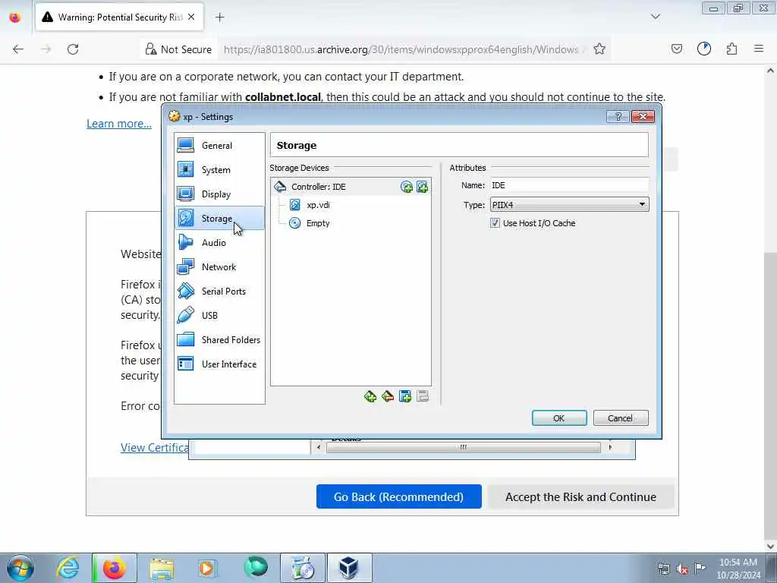Click the VirtualBox cube taskbar icon
This screenshot has height=583, width=777.
[349, 568]
